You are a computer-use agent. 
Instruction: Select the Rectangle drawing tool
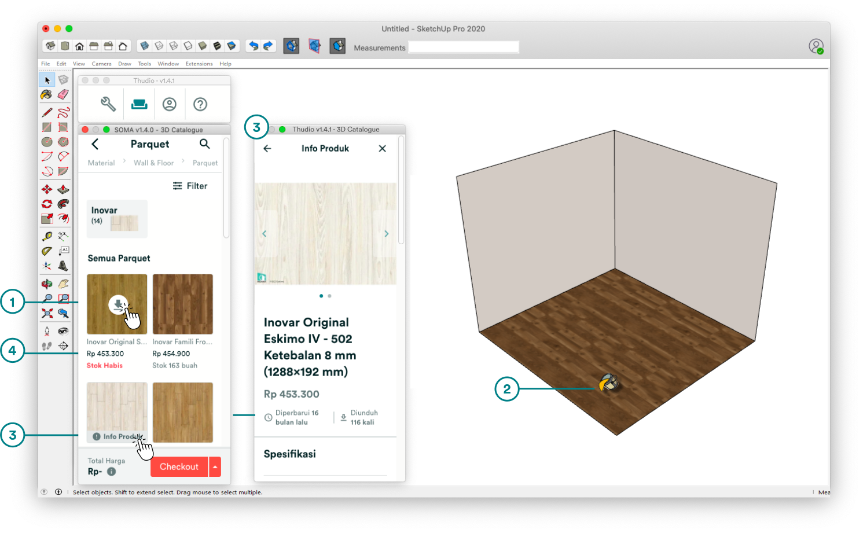(47, 127)
